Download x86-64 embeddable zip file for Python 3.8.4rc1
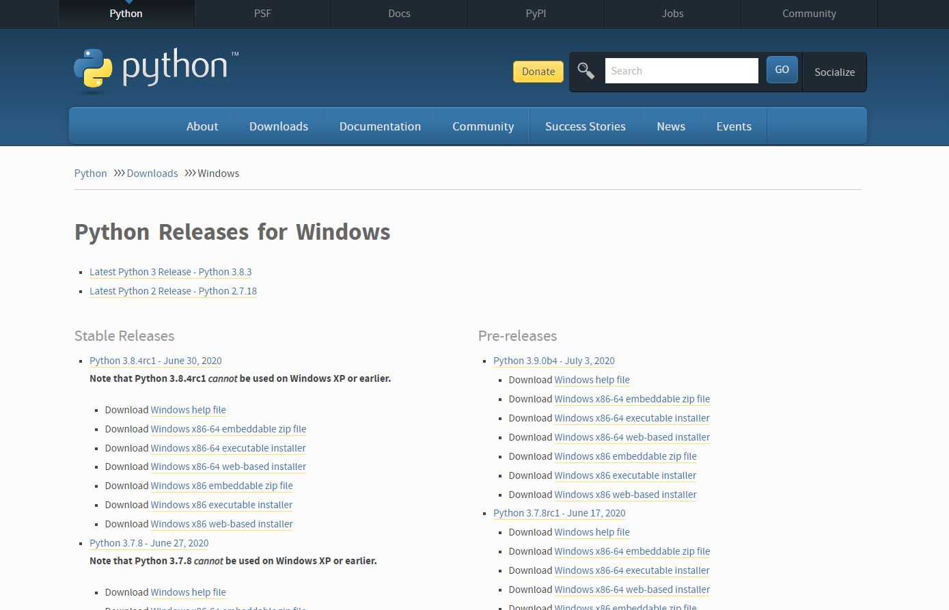949x610 pixels. pos(229,429)
